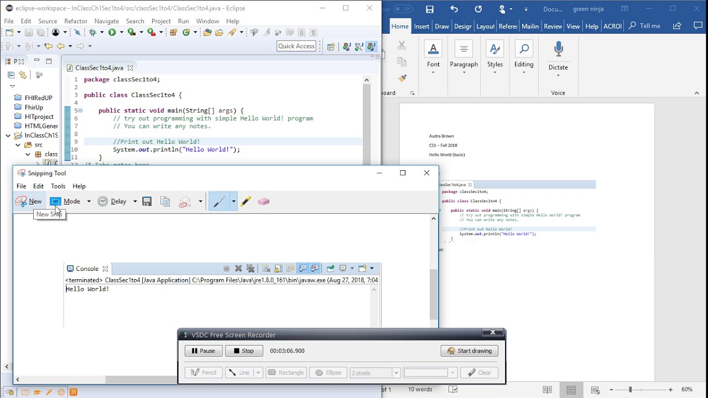Click the Undo arrow in Word
708x398 pixels.
click(454, 9)
